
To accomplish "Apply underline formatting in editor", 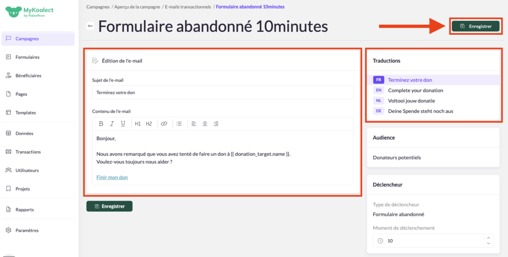I will (x=123, y=124).
